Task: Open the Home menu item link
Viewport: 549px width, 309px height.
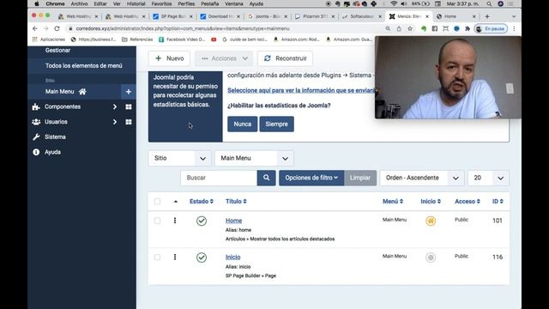Action: 233,221
